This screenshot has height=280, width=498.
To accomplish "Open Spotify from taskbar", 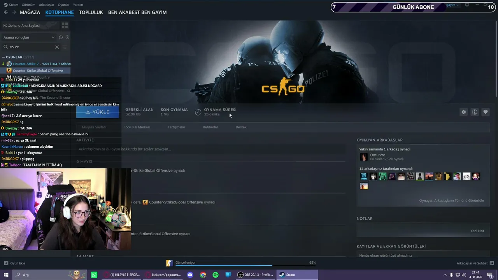I will [x=216, y=275].
